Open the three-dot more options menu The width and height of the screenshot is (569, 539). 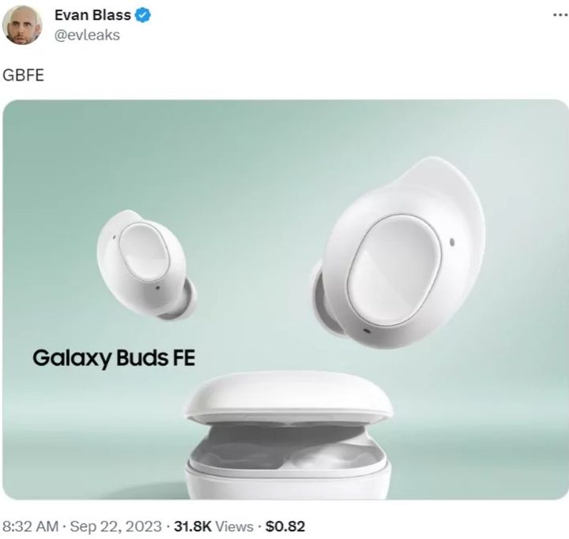click(x=560, y=15)
